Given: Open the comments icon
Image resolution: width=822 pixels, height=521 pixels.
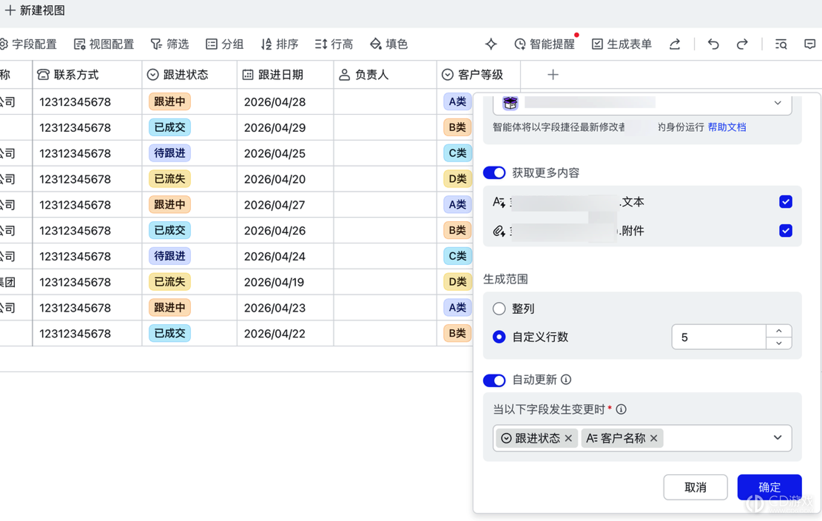Looking at the screenshot, I should click(x=810, y=44).
